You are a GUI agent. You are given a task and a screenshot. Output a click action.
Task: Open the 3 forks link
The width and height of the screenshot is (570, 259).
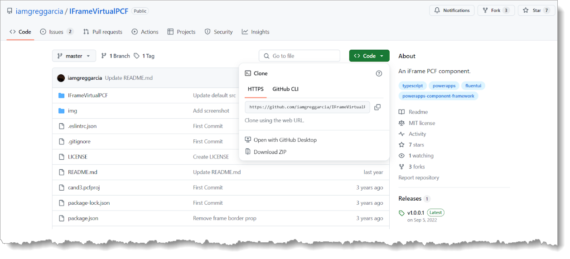pyautogui.click(x=411, y=167)
